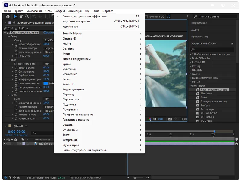Collapse the Вода property group

coord(8,60)
